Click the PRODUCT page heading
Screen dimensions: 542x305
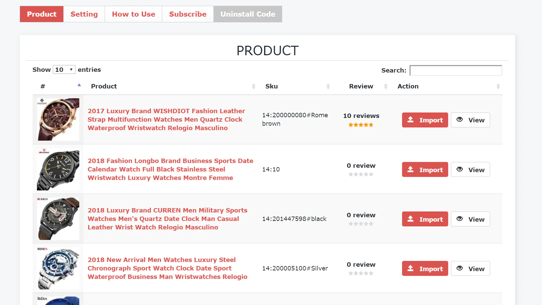(x=268, y=50)
